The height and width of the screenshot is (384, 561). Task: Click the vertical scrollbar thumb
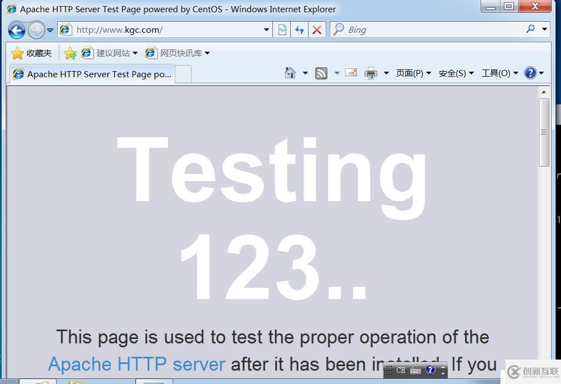pos(544,132)
